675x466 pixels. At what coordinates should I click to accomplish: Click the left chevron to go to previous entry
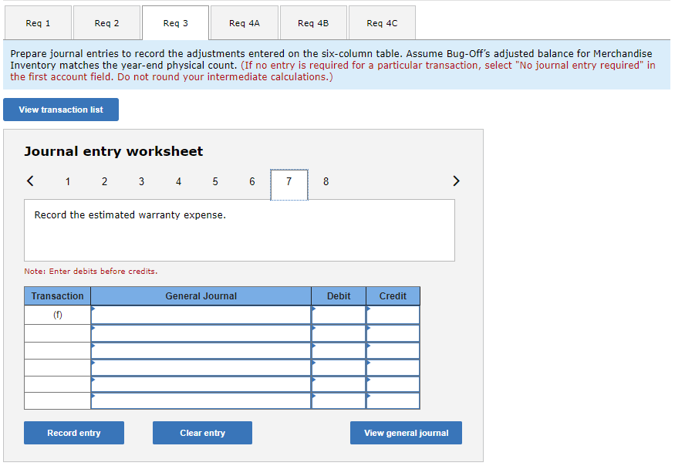point(30,181)
